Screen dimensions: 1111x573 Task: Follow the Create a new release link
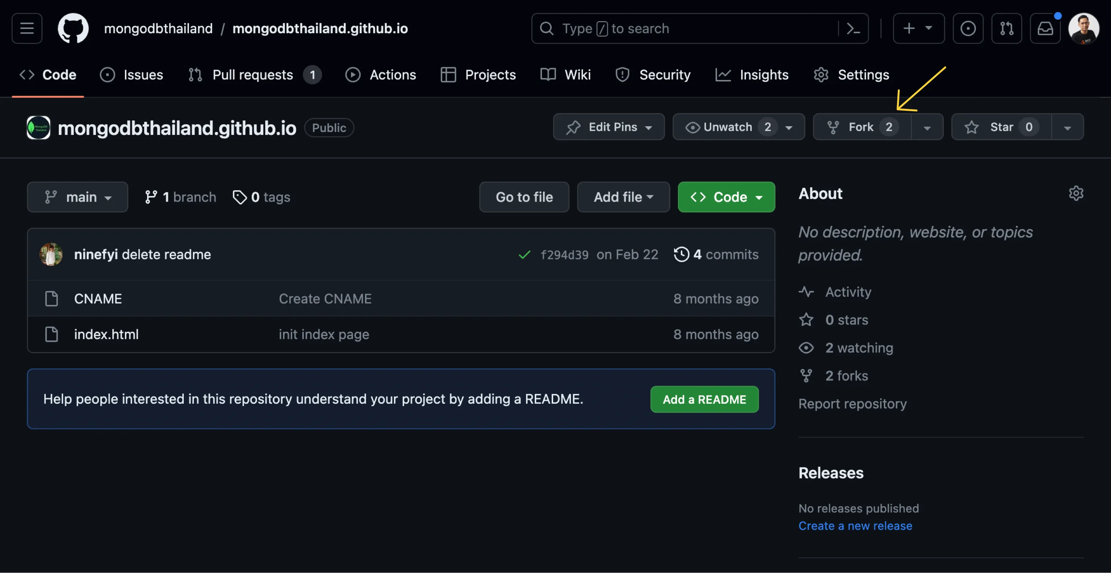click(855, 526)
